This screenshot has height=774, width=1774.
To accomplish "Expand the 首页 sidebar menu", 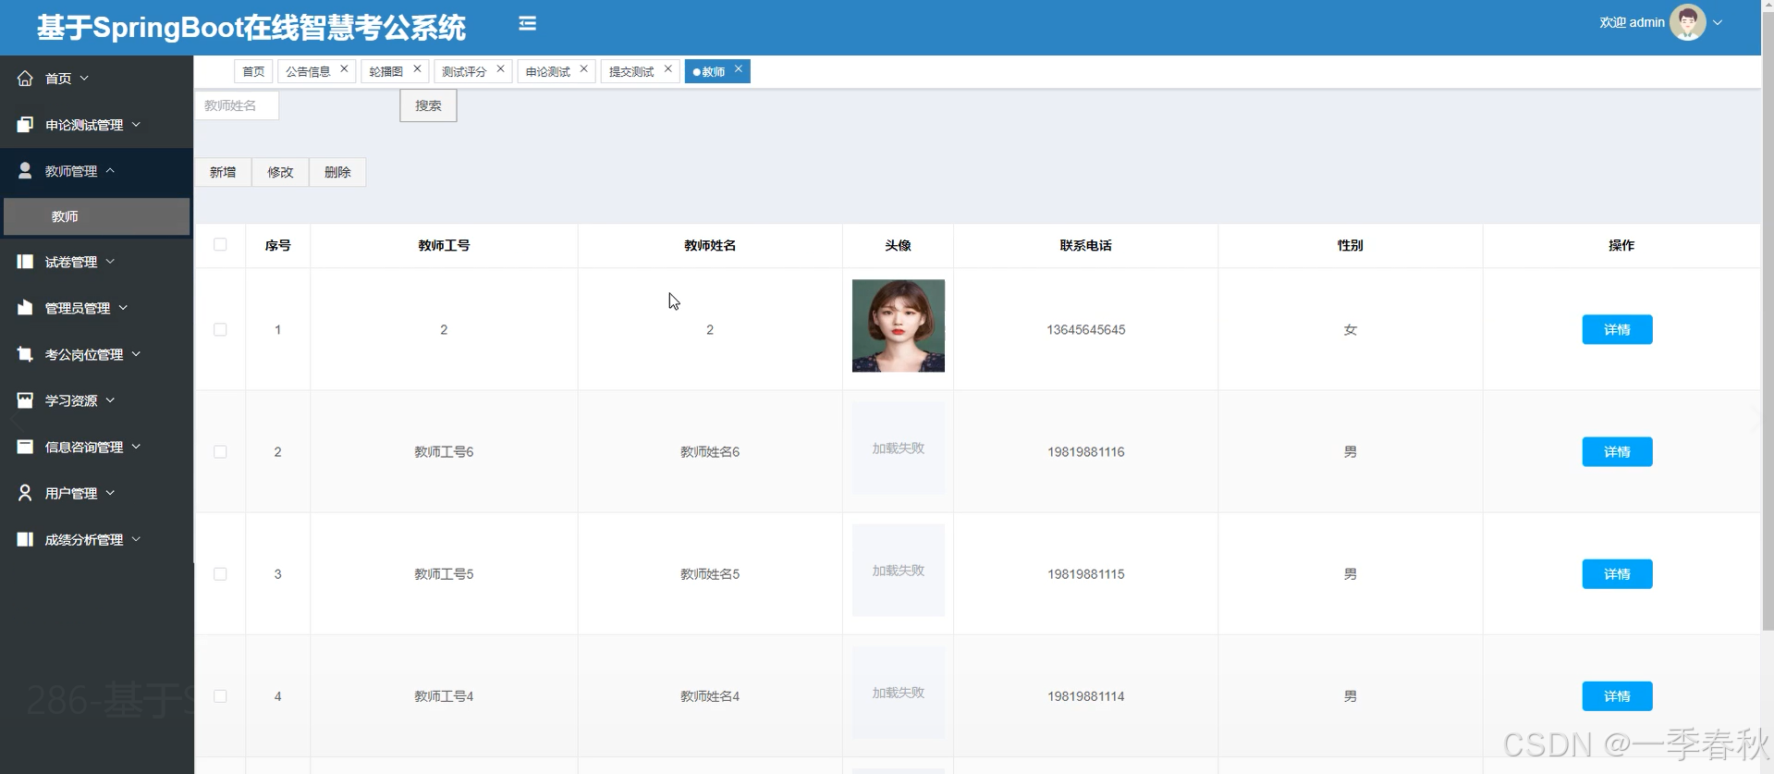I will click(84, 79).
